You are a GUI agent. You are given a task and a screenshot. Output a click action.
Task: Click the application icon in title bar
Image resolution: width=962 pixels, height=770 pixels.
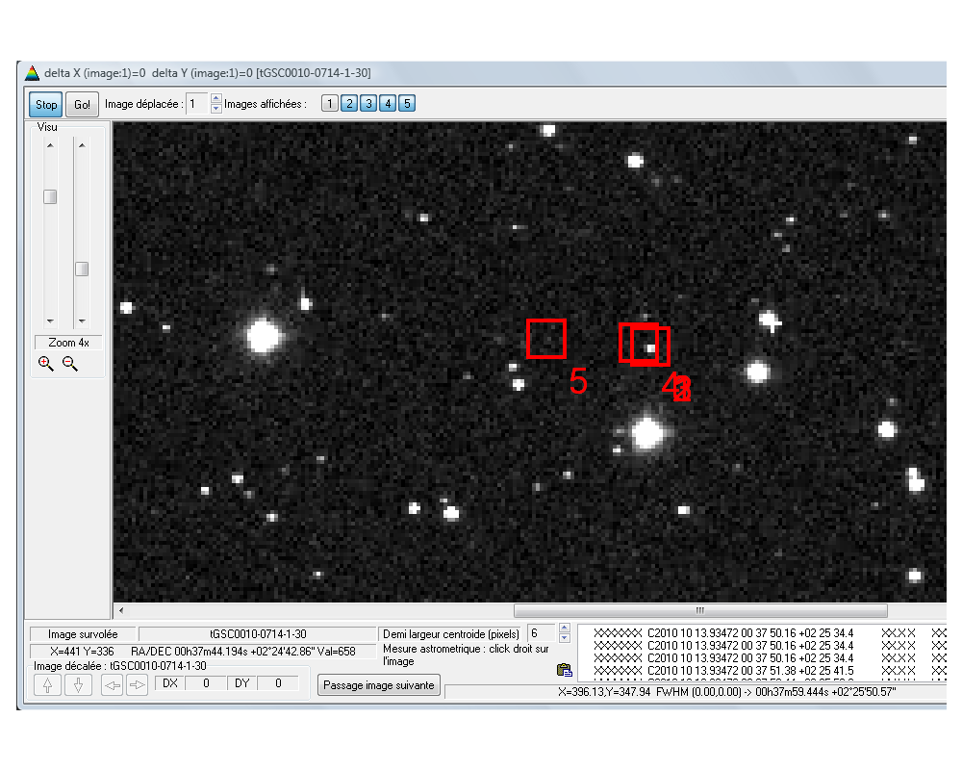[x=32, y=73]
